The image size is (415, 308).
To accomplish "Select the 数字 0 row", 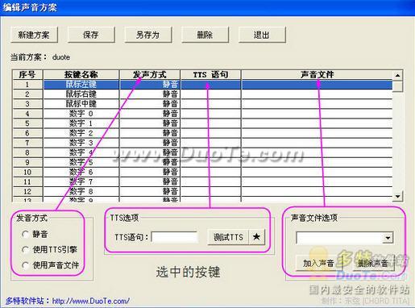I will [203, 114].
